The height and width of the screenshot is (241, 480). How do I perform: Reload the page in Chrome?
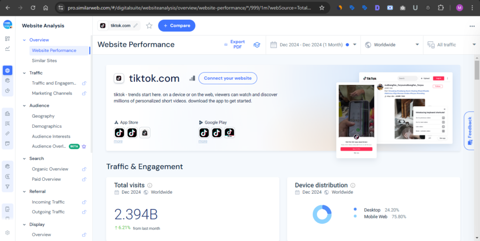coord(33,8)
